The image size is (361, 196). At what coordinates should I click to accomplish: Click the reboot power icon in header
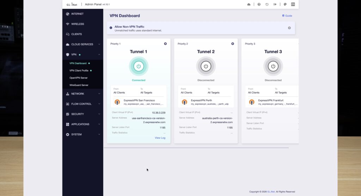tap(267, 4)
